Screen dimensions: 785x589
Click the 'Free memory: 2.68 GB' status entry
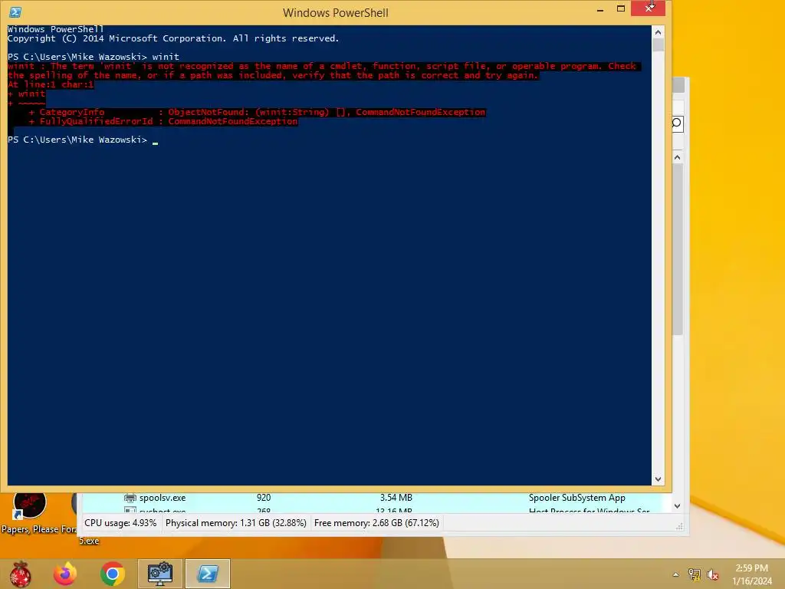376,523
